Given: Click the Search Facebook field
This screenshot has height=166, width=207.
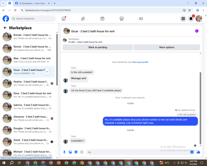Looking at the screenshot, I should click(x=33, y=19).
